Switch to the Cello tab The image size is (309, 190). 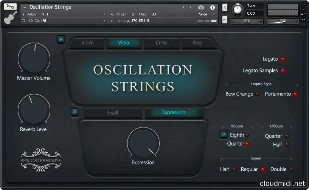click(161, 43)
